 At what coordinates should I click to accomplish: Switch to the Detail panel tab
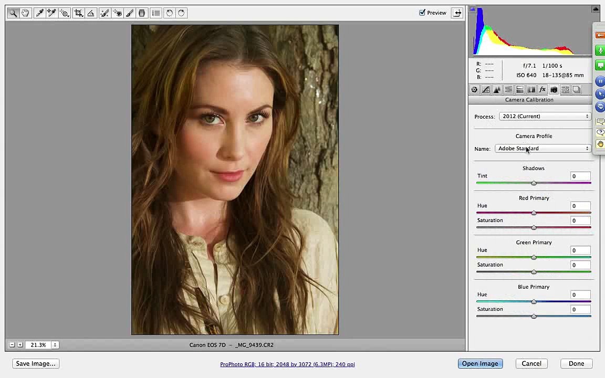point(497,89)
